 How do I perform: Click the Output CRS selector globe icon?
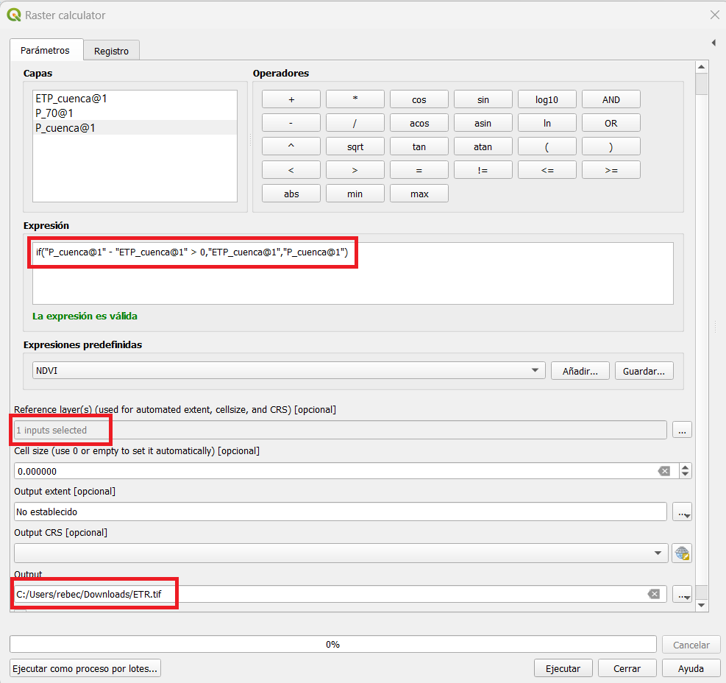click(682, 553)
